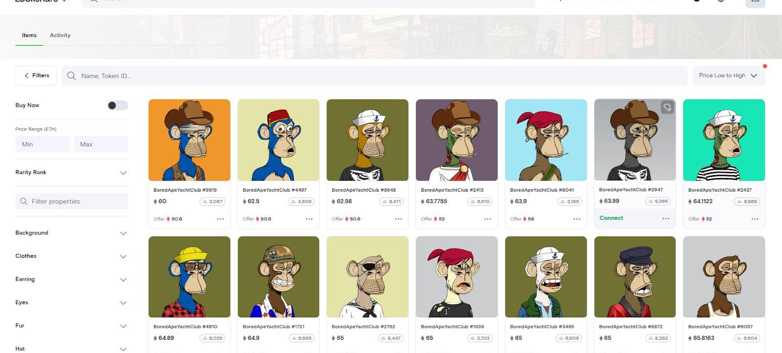Expand the Background property filter
The width and height of the screenshot is (782, 353).
point(71,233)
